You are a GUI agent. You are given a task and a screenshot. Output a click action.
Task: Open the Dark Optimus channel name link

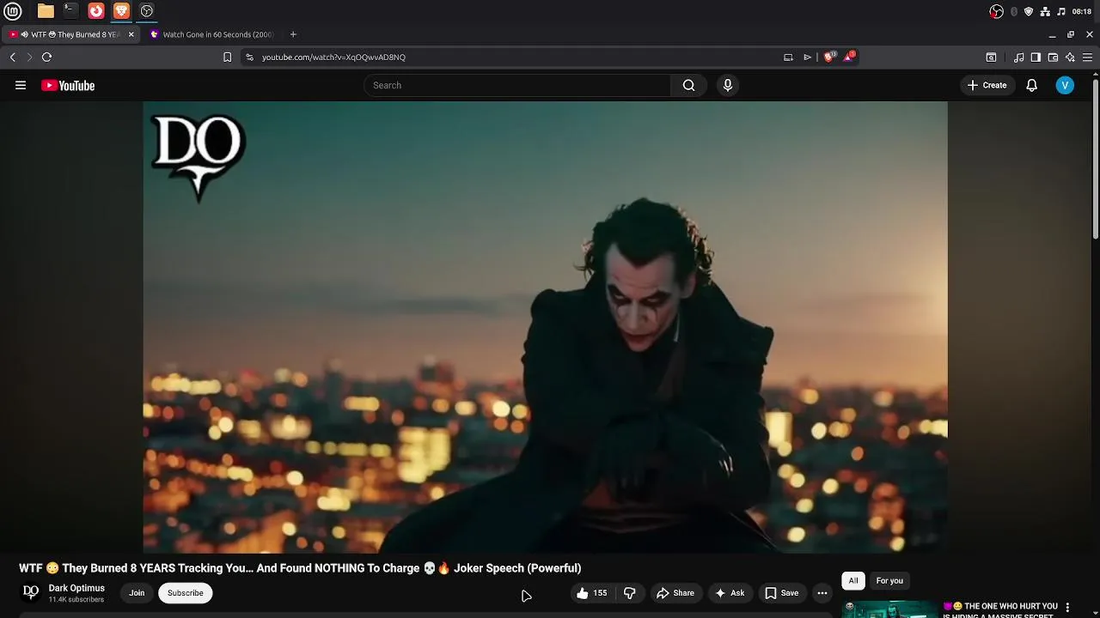[76, 588]
